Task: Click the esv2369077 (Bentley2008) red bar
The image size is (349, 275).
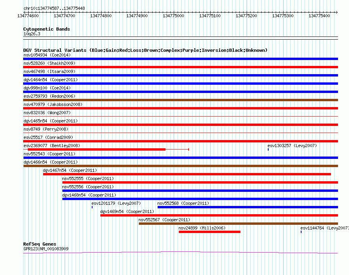Action: coord(96,149)
